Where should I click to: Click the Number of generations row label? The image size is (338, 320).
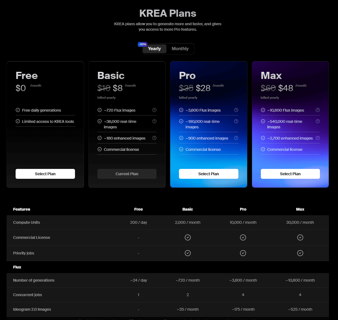pyautogui.click(x=34, y=280)
